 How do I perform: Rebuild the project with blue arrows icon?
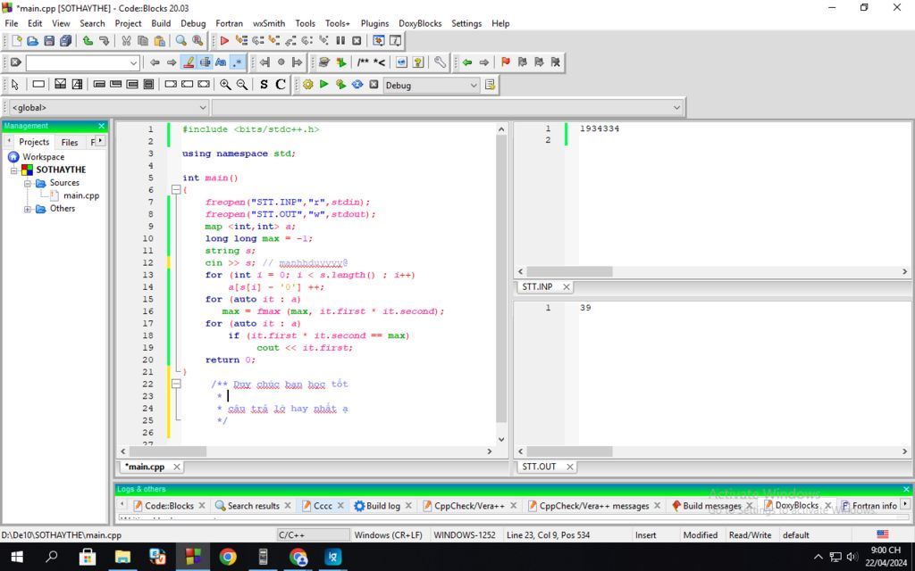[357, 85]
